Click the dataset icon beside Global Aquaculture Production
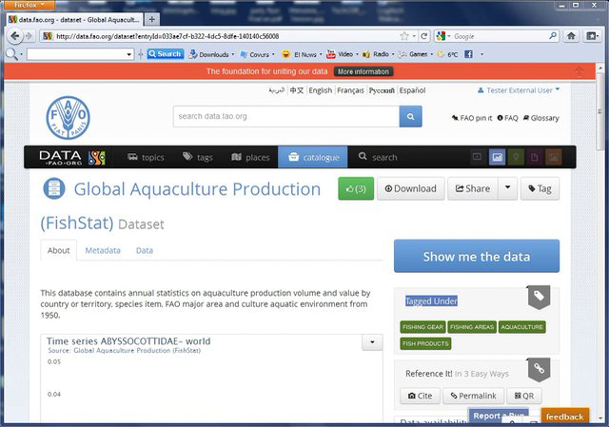 (54, 188)
